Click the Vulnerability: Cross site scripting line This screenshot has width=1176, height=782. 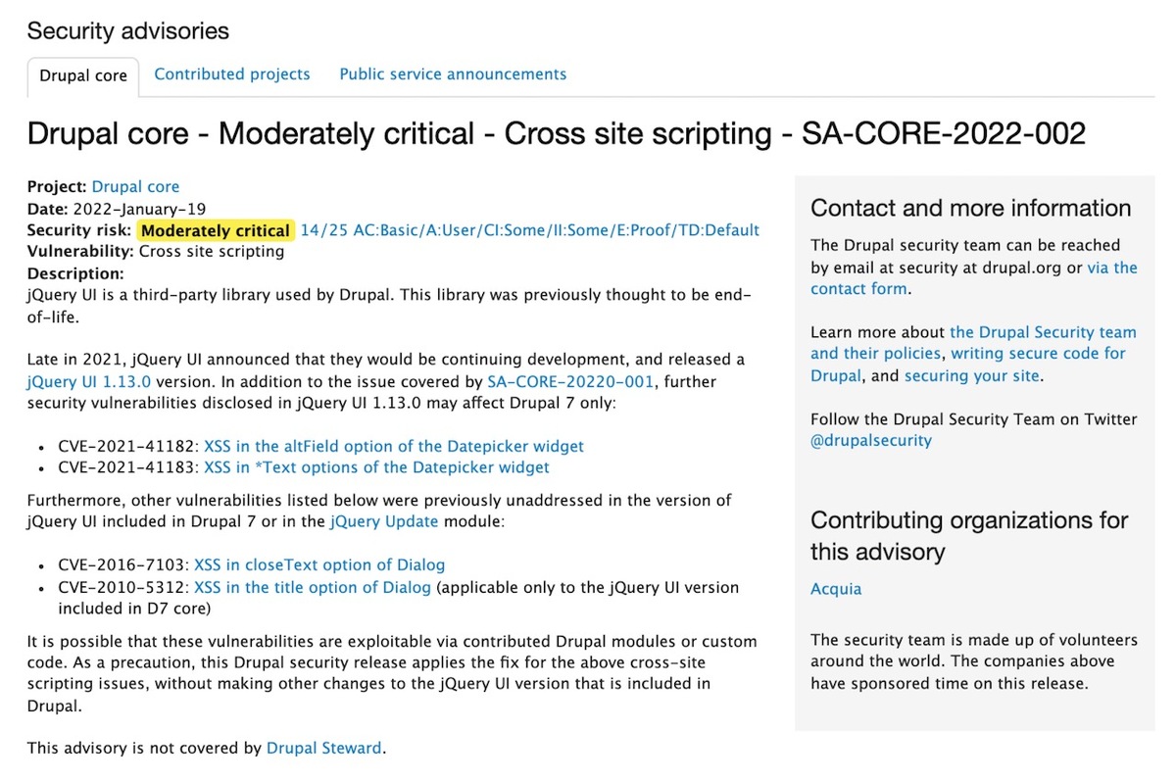156,251
